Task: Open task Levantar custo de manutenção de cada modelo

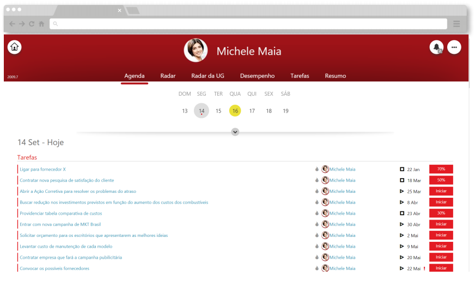Action: tap(66, 246)
